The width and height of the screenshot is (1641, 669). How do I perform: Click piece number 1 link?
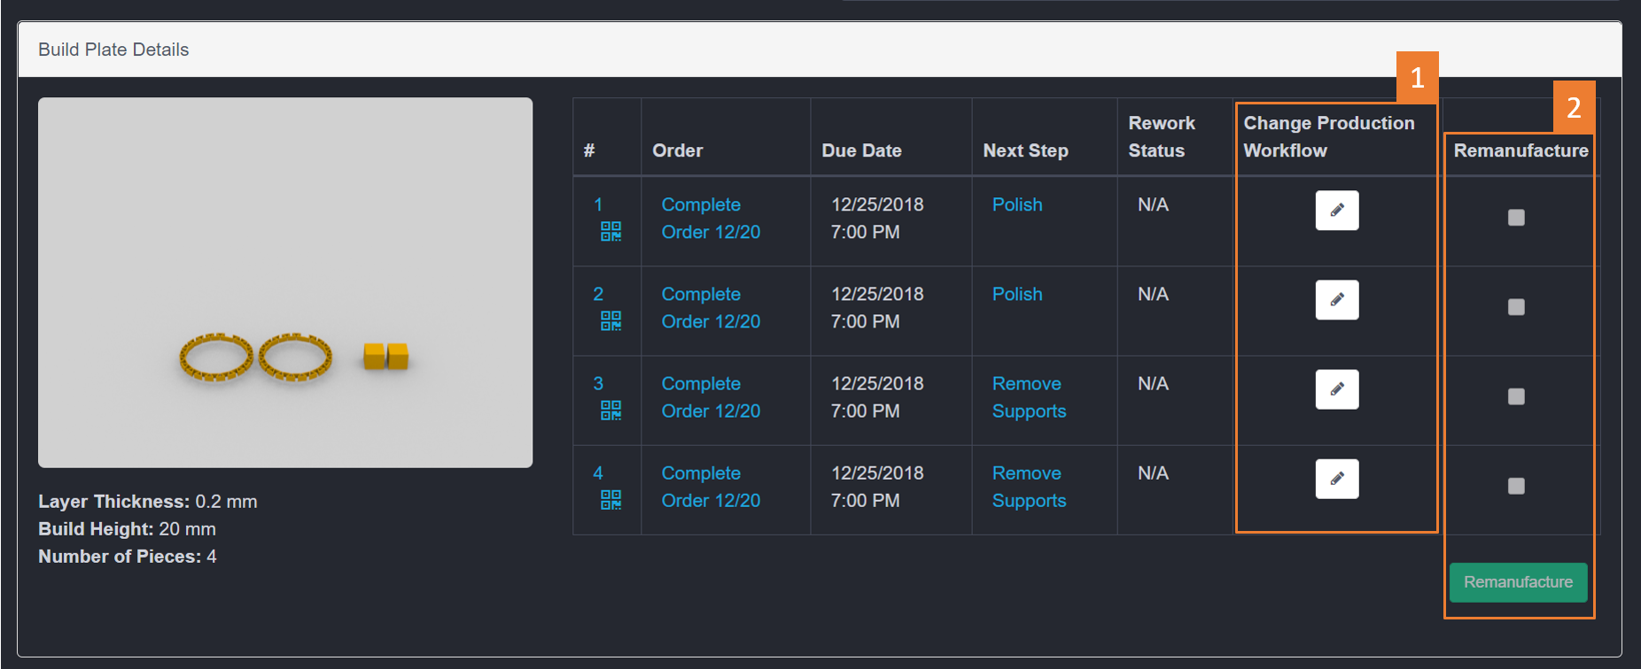click(x=598, y=204)
